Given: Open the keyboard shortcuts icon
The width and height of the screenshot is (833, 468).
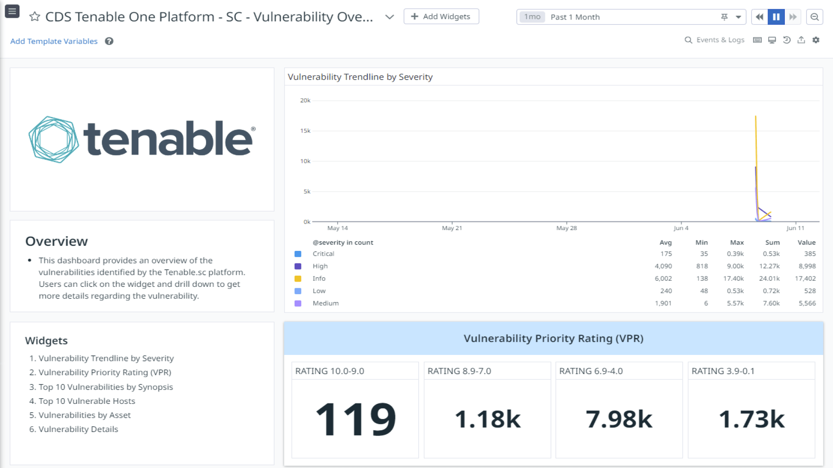Looking at the screenshot, I should 757,40.
